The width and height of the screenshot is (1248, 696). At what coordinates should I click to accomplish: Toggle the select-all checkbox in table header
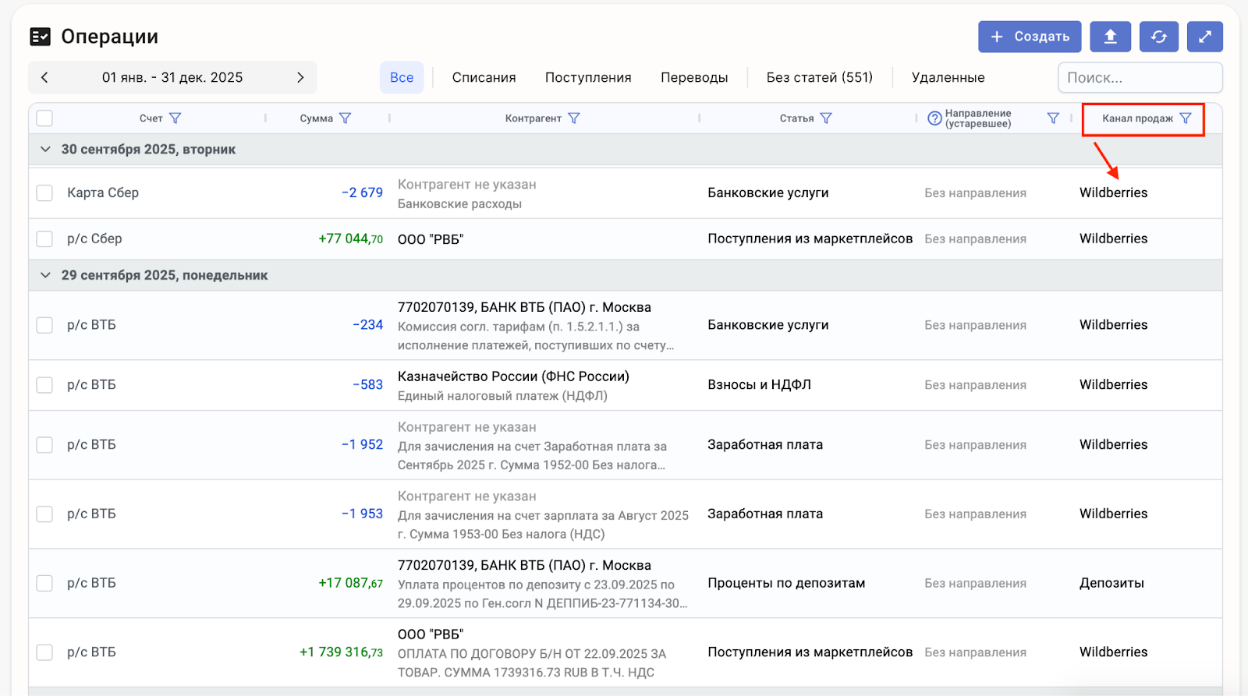[44, 118]
